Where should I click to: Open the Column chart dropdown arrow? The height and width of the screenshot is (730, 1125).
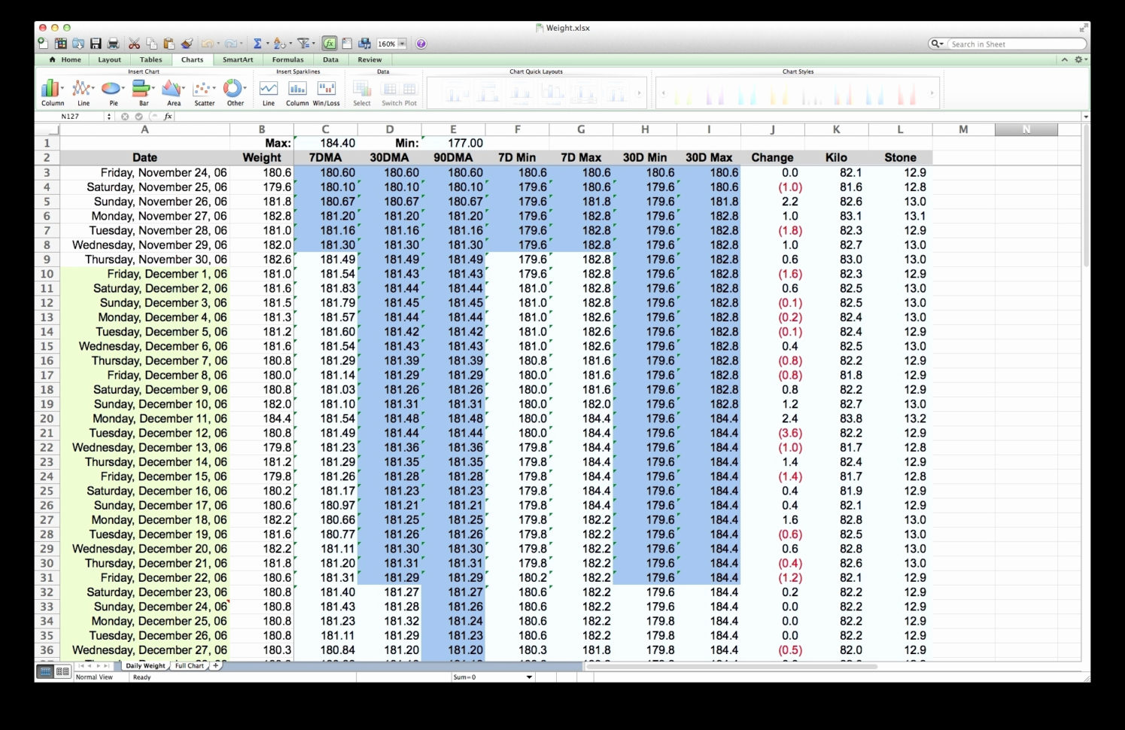(x=62, y=87)
